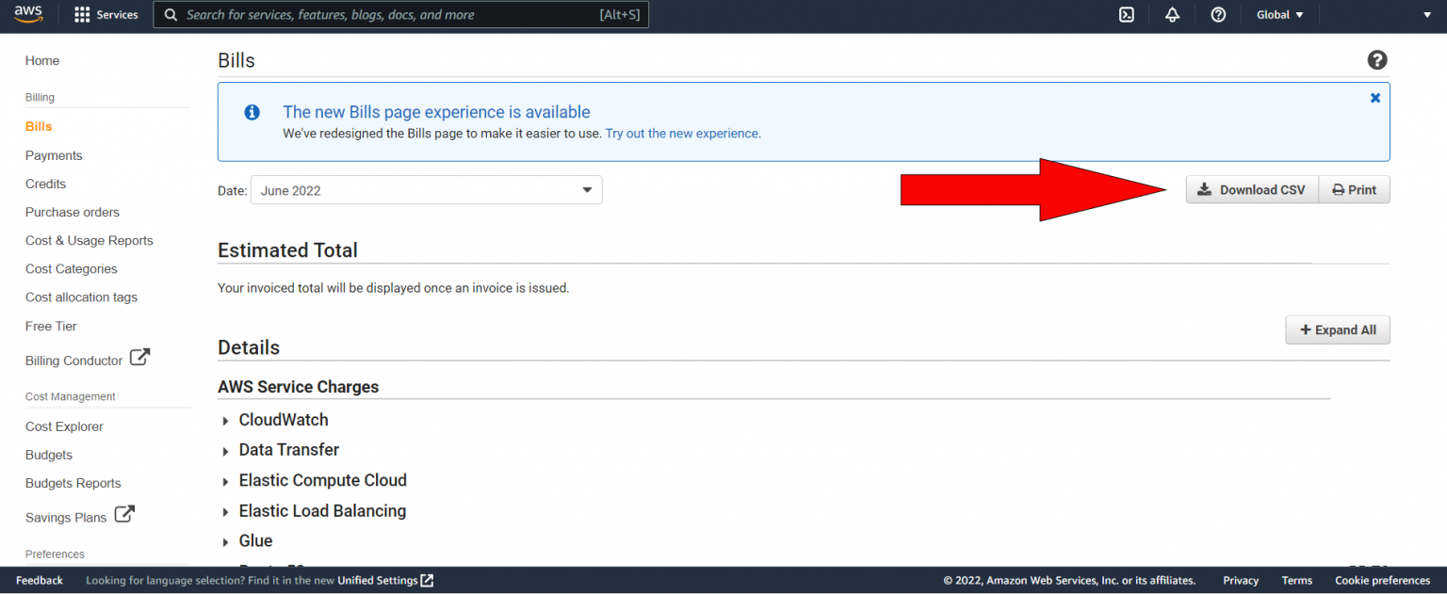This screenshot has width=1447, height=594.
Task: Open the Global region selector
Action: tap(1278, 14)
